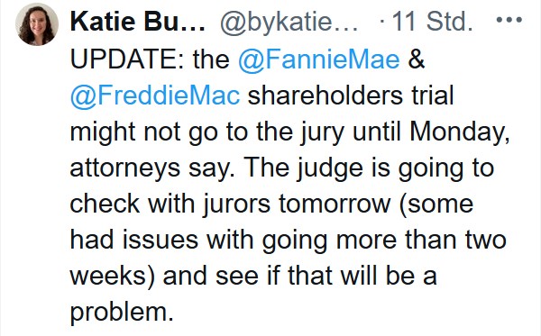The width and height of the screenshot is (541, 336).
Task: Open the tweet via the 11 Std. timestamp
Action: click(432, 22)
